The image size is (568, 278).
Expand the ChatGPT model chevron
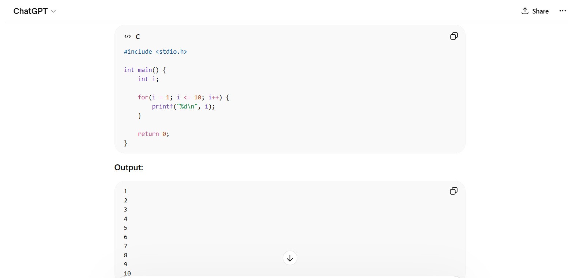tap(53, 11)
